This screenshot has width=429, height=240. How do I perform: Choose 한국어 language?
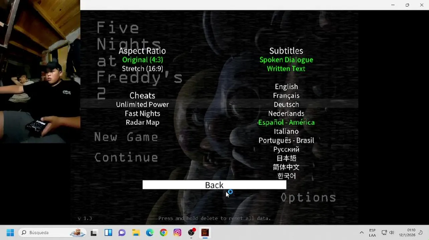286,176
